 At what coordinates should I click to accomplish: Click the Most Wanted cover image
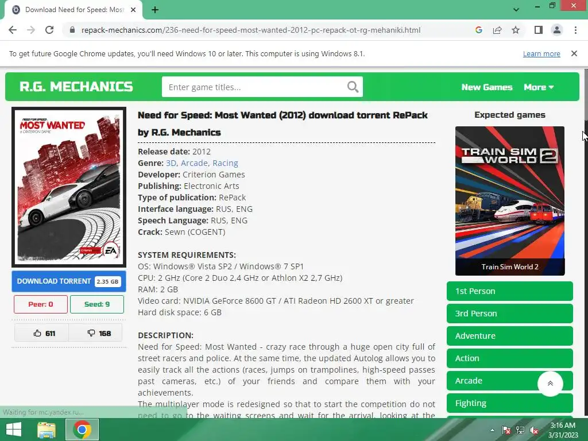[x=69, y=187]
